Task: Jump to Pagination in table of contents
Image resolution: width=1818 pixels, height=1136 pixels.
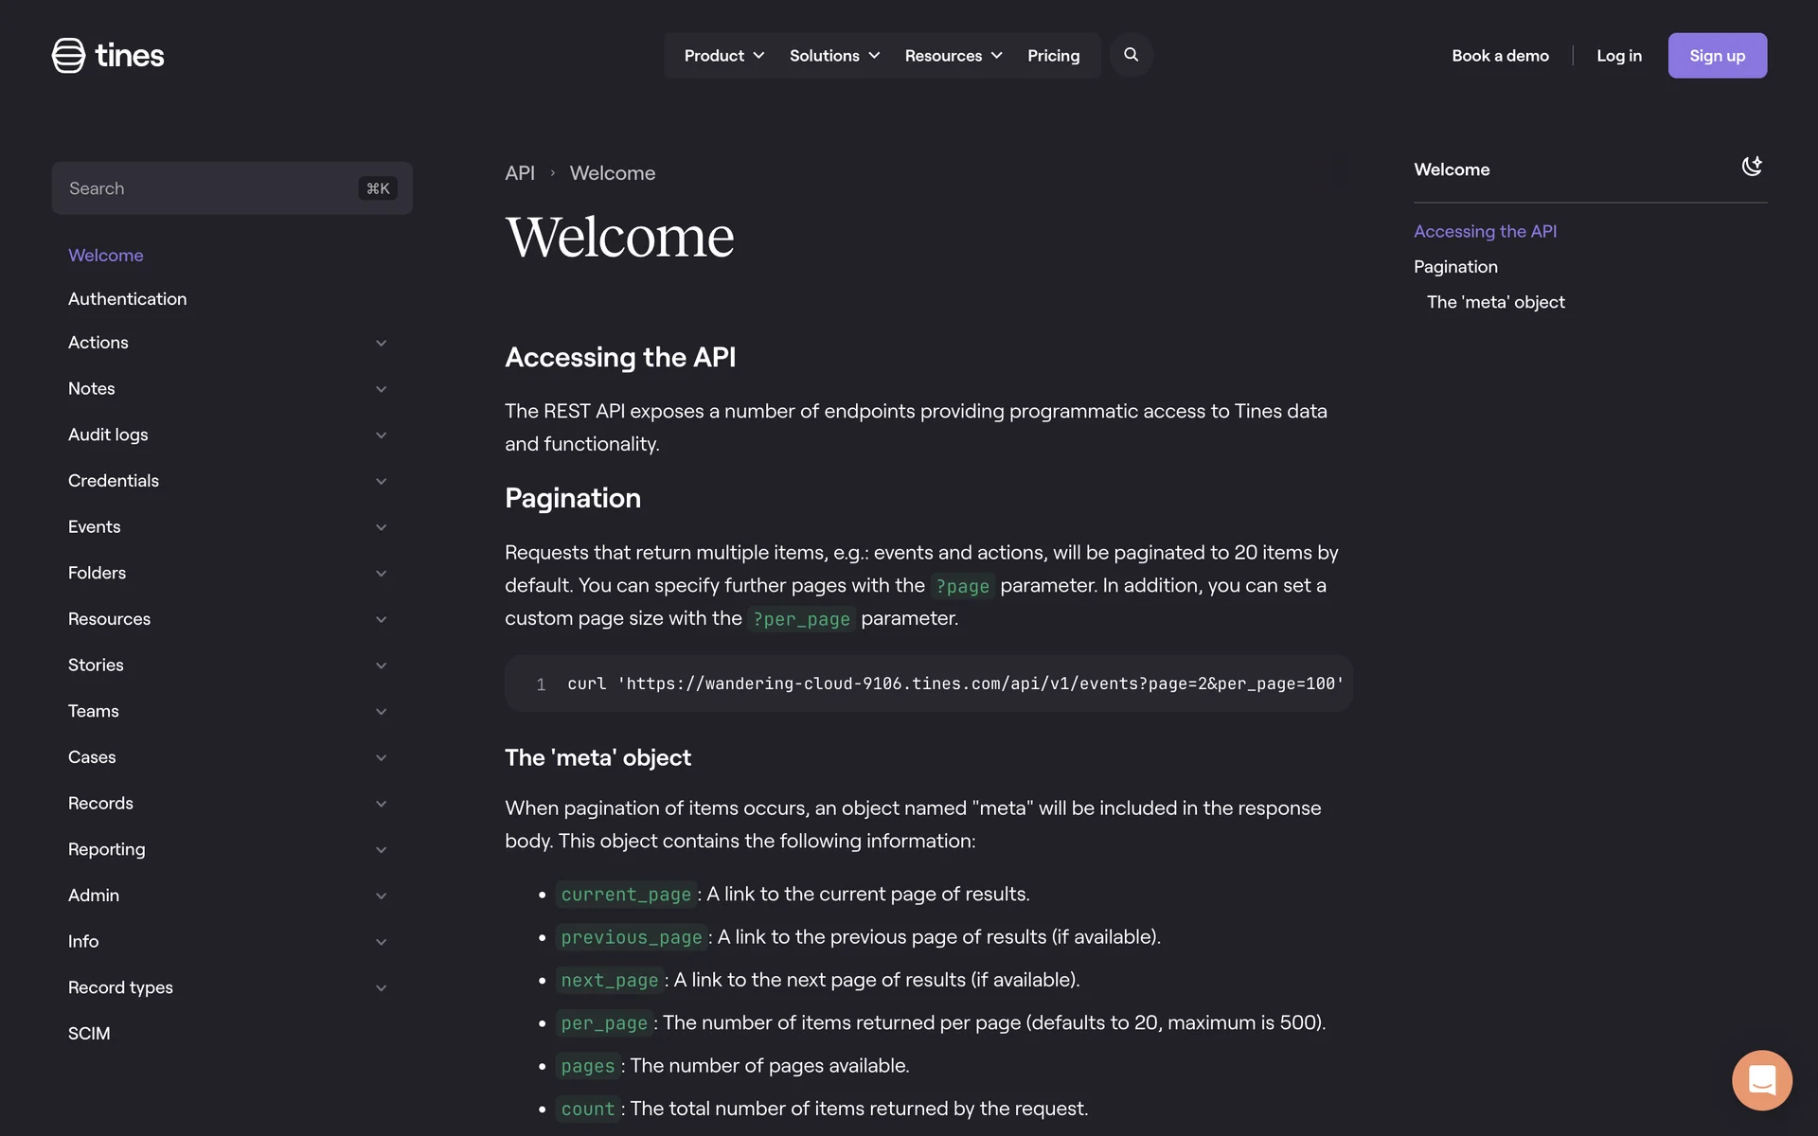Action: click(x=1455, y=267)
